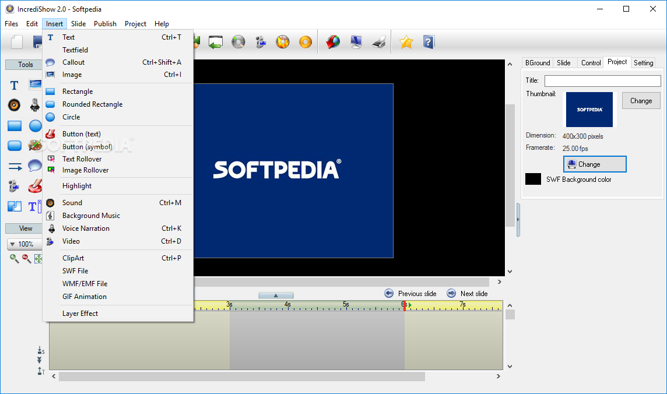
Task: Click the orange disc toolbar icon
Action: [306, 42]
